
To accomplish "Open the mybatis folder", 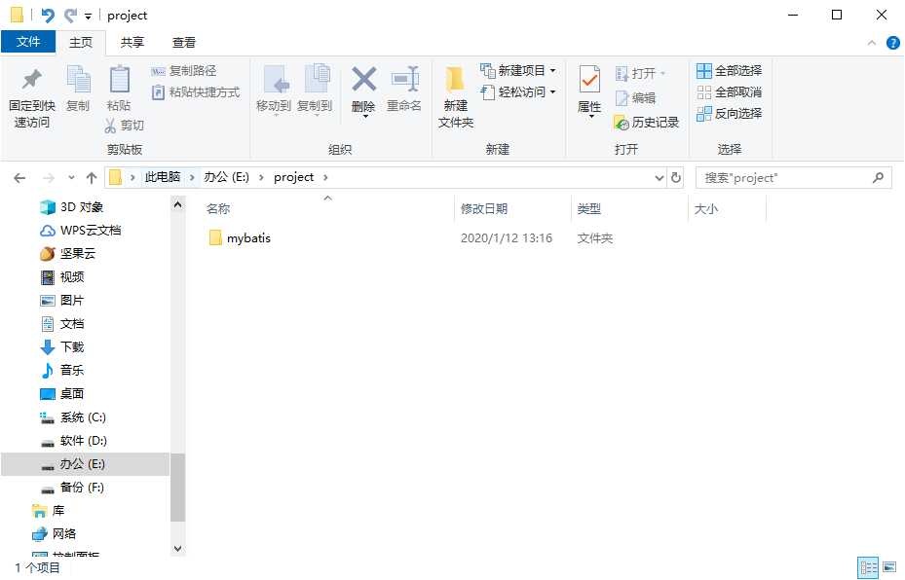I will [x=246, y=237].
